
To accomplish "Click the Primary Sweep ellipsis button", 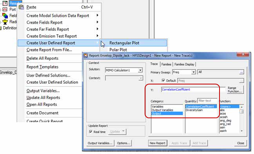I will pos(241,72).
